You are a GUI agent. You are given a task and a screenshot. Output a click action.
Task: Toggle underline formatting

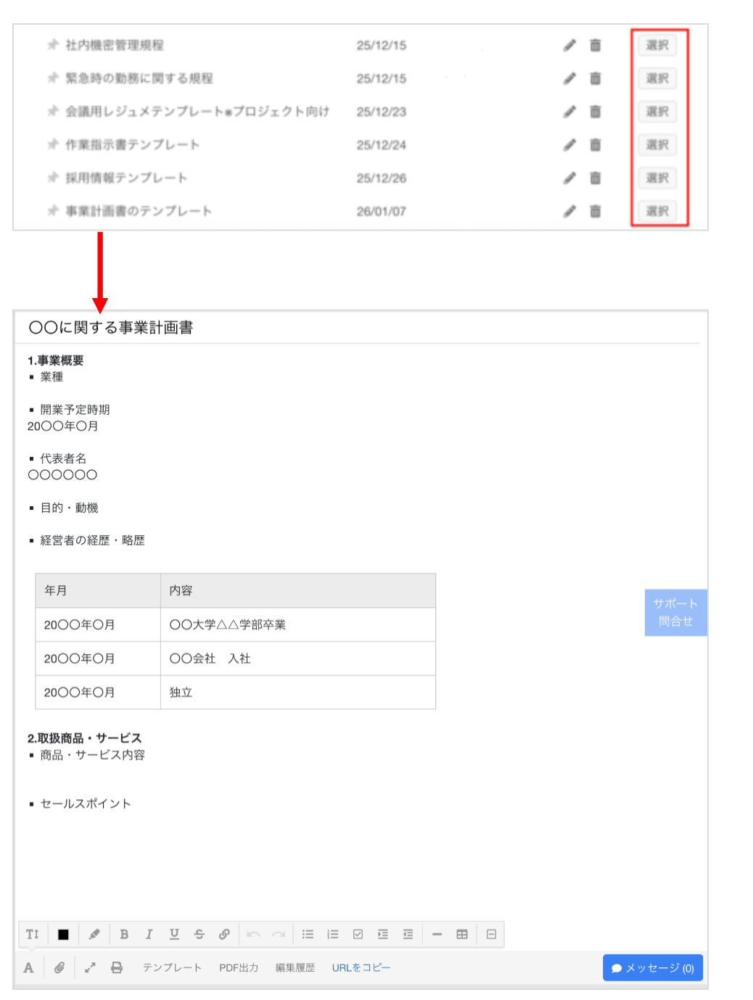click(x=173, y=934)
